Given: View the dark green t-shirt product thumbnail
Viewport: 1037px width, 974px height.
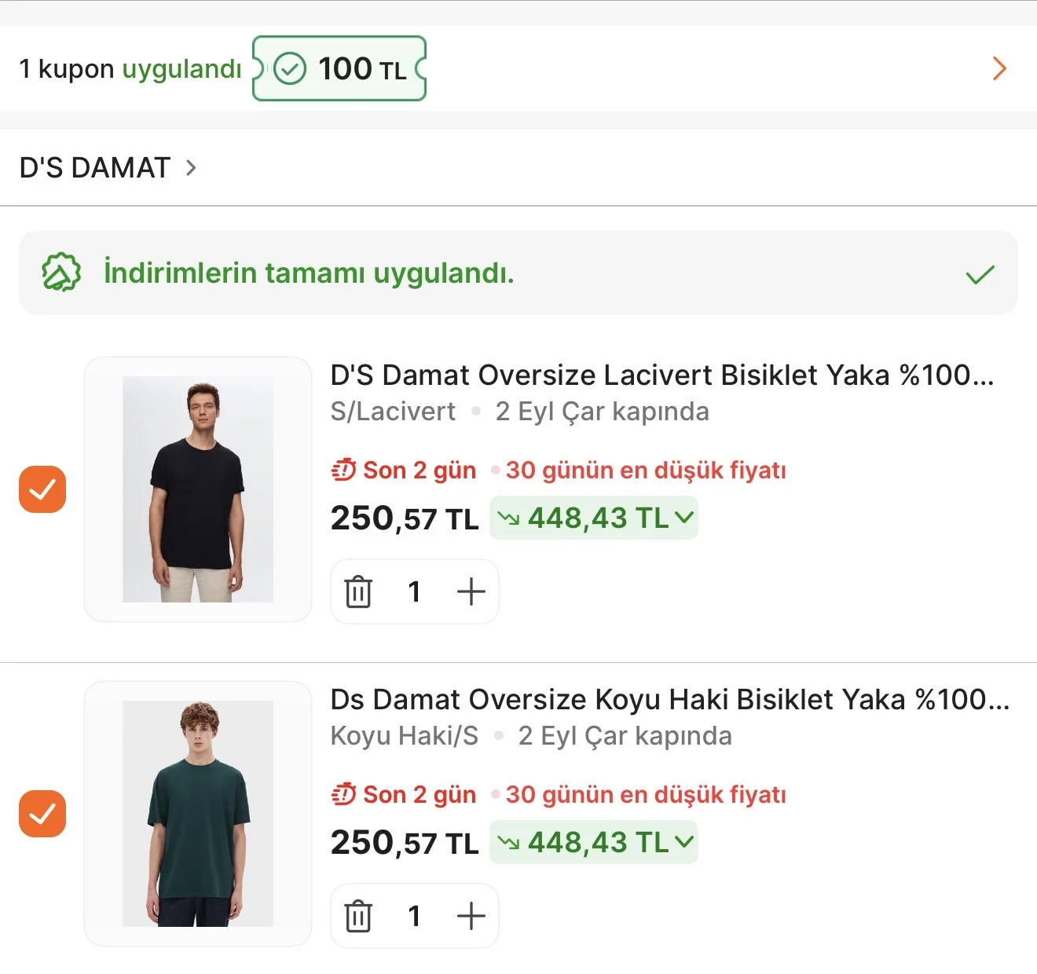Looking at the screenshot, I should coord(198,814).
